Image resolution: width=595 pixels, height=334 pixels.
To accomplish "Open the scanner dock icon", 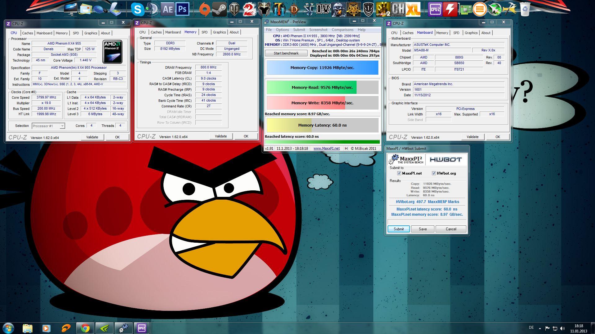I will pos(115,9).
